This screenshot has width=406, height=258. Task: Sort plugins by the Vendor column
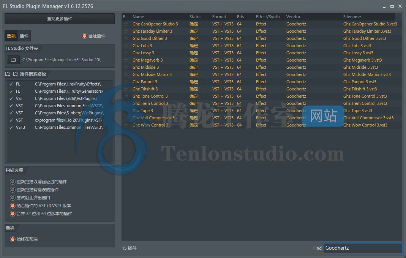tap(293, 17)
